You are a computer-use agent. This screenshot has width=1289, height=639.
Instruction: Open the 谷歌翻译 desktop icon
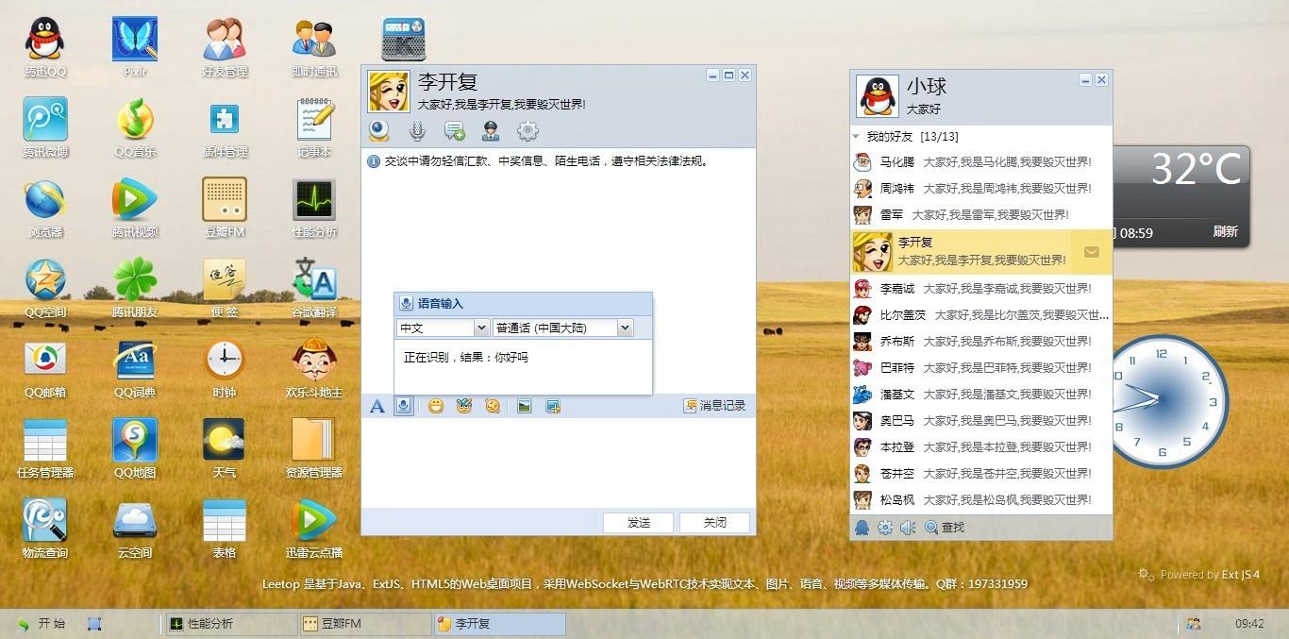coord(314,288)
